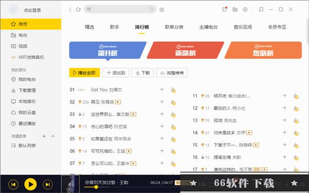Download song 15 下辈子不一

(296, 145)
